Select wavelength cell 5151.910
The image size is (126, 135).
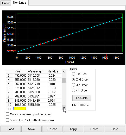[36, 105]
